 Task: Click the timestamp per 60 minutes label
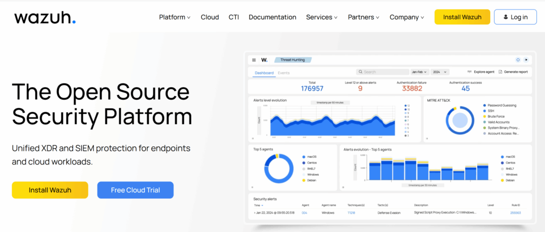coord(330,102)
